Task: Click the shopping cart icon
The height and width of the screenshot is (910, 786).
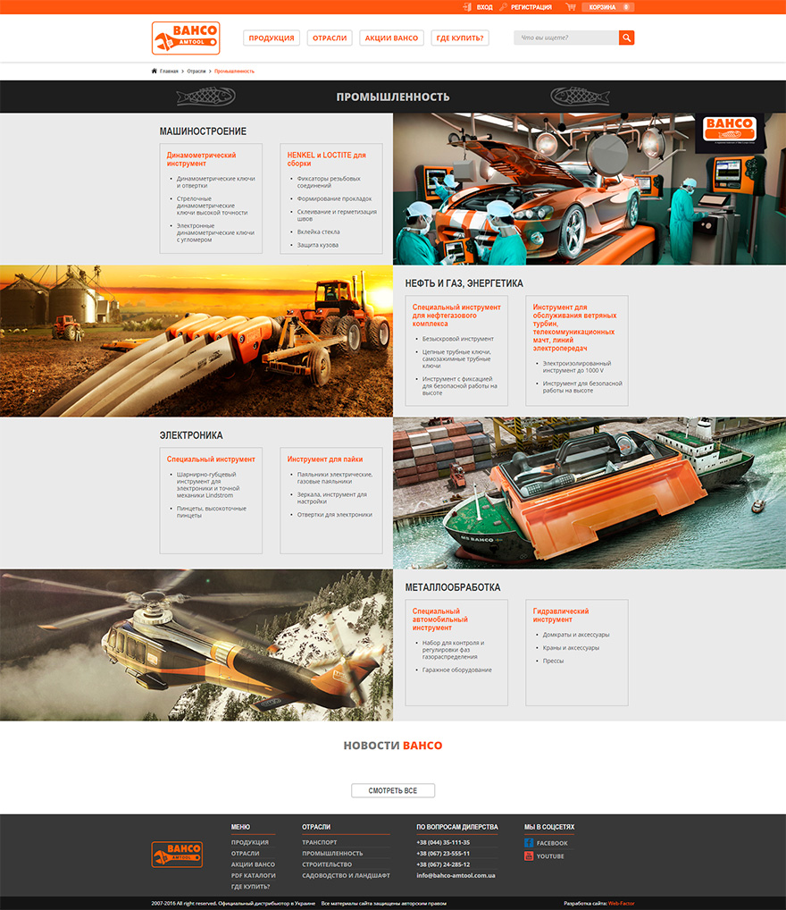Action: pos(571,7)
